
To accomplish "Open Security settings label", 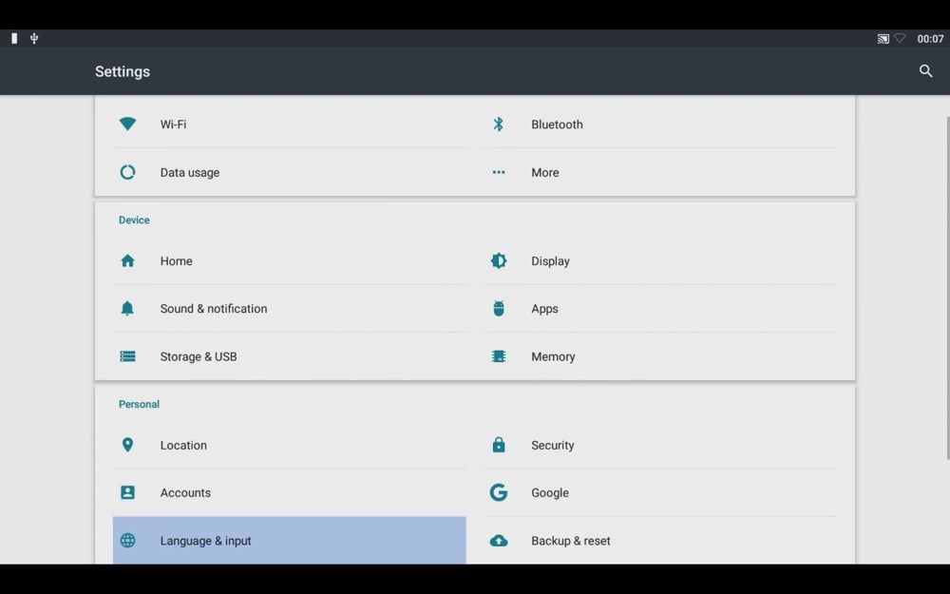I will pyautogui.click(x=552, y=445).
